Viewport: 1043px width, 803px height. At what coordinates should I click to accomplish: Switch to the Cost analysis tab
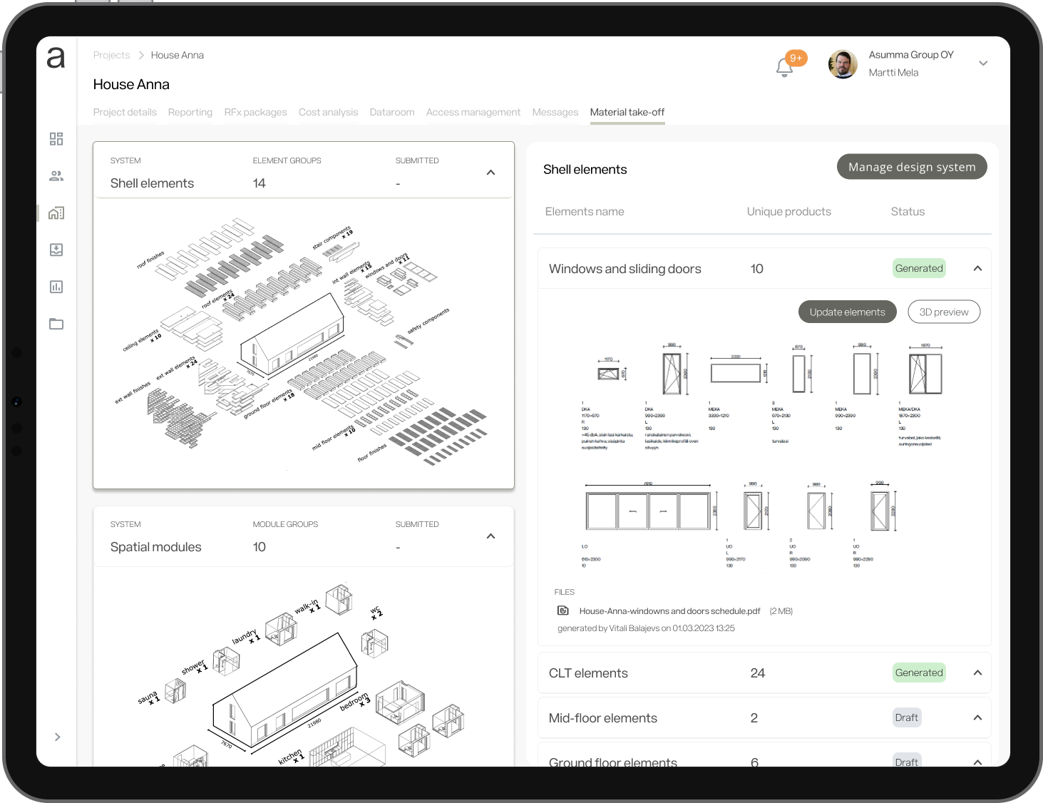pyautogui.click(x=328, y=112)
